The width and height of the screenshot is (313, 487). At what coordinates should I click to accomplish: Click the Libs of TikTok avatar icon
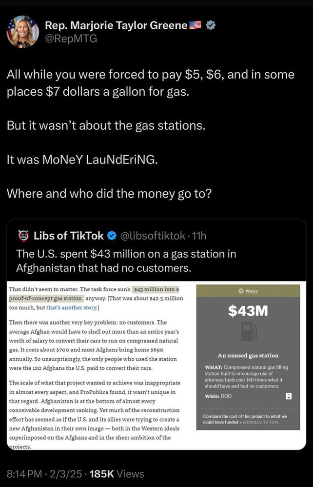[x=23, y=236]
